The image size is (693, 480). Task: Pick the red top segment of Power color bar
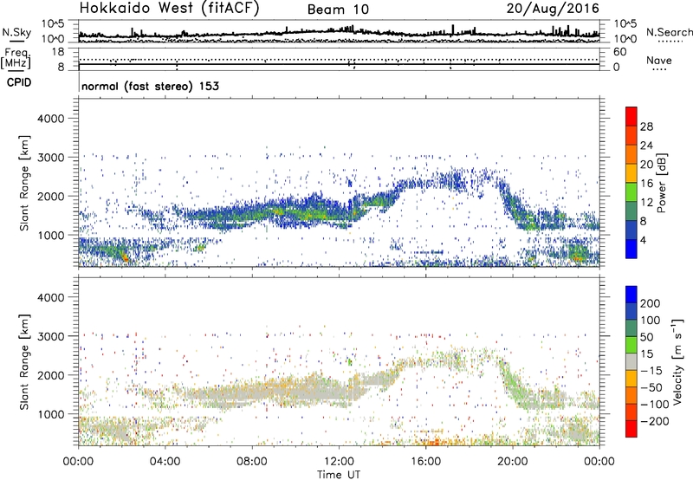tap(631, 116)
